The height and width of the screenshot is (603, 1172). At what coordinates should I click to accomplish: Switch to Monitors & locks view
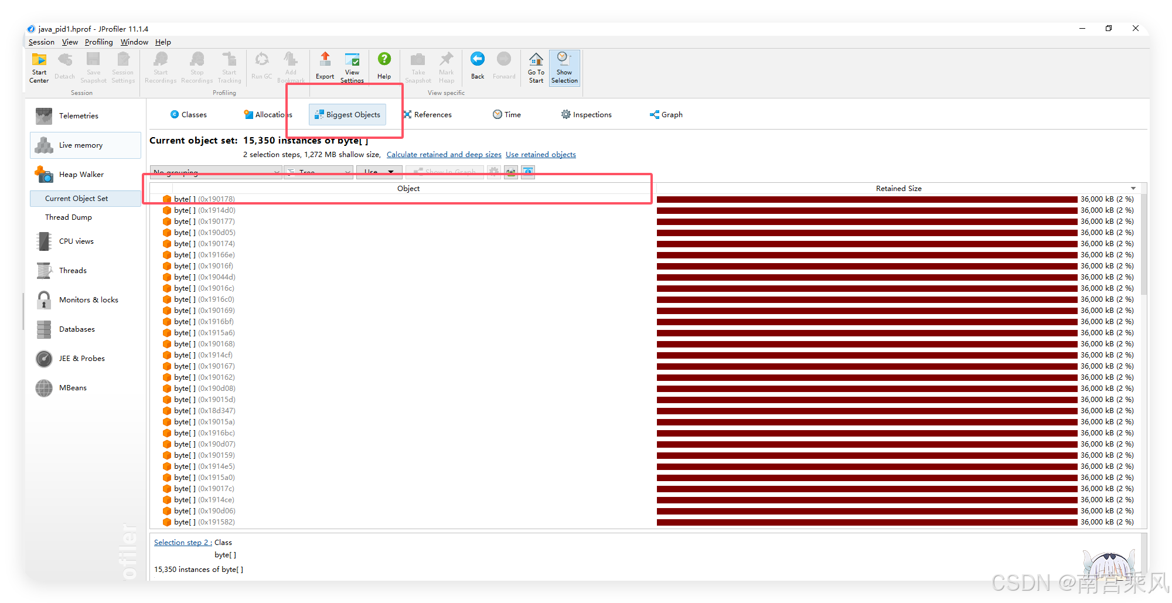click(88, 299)
